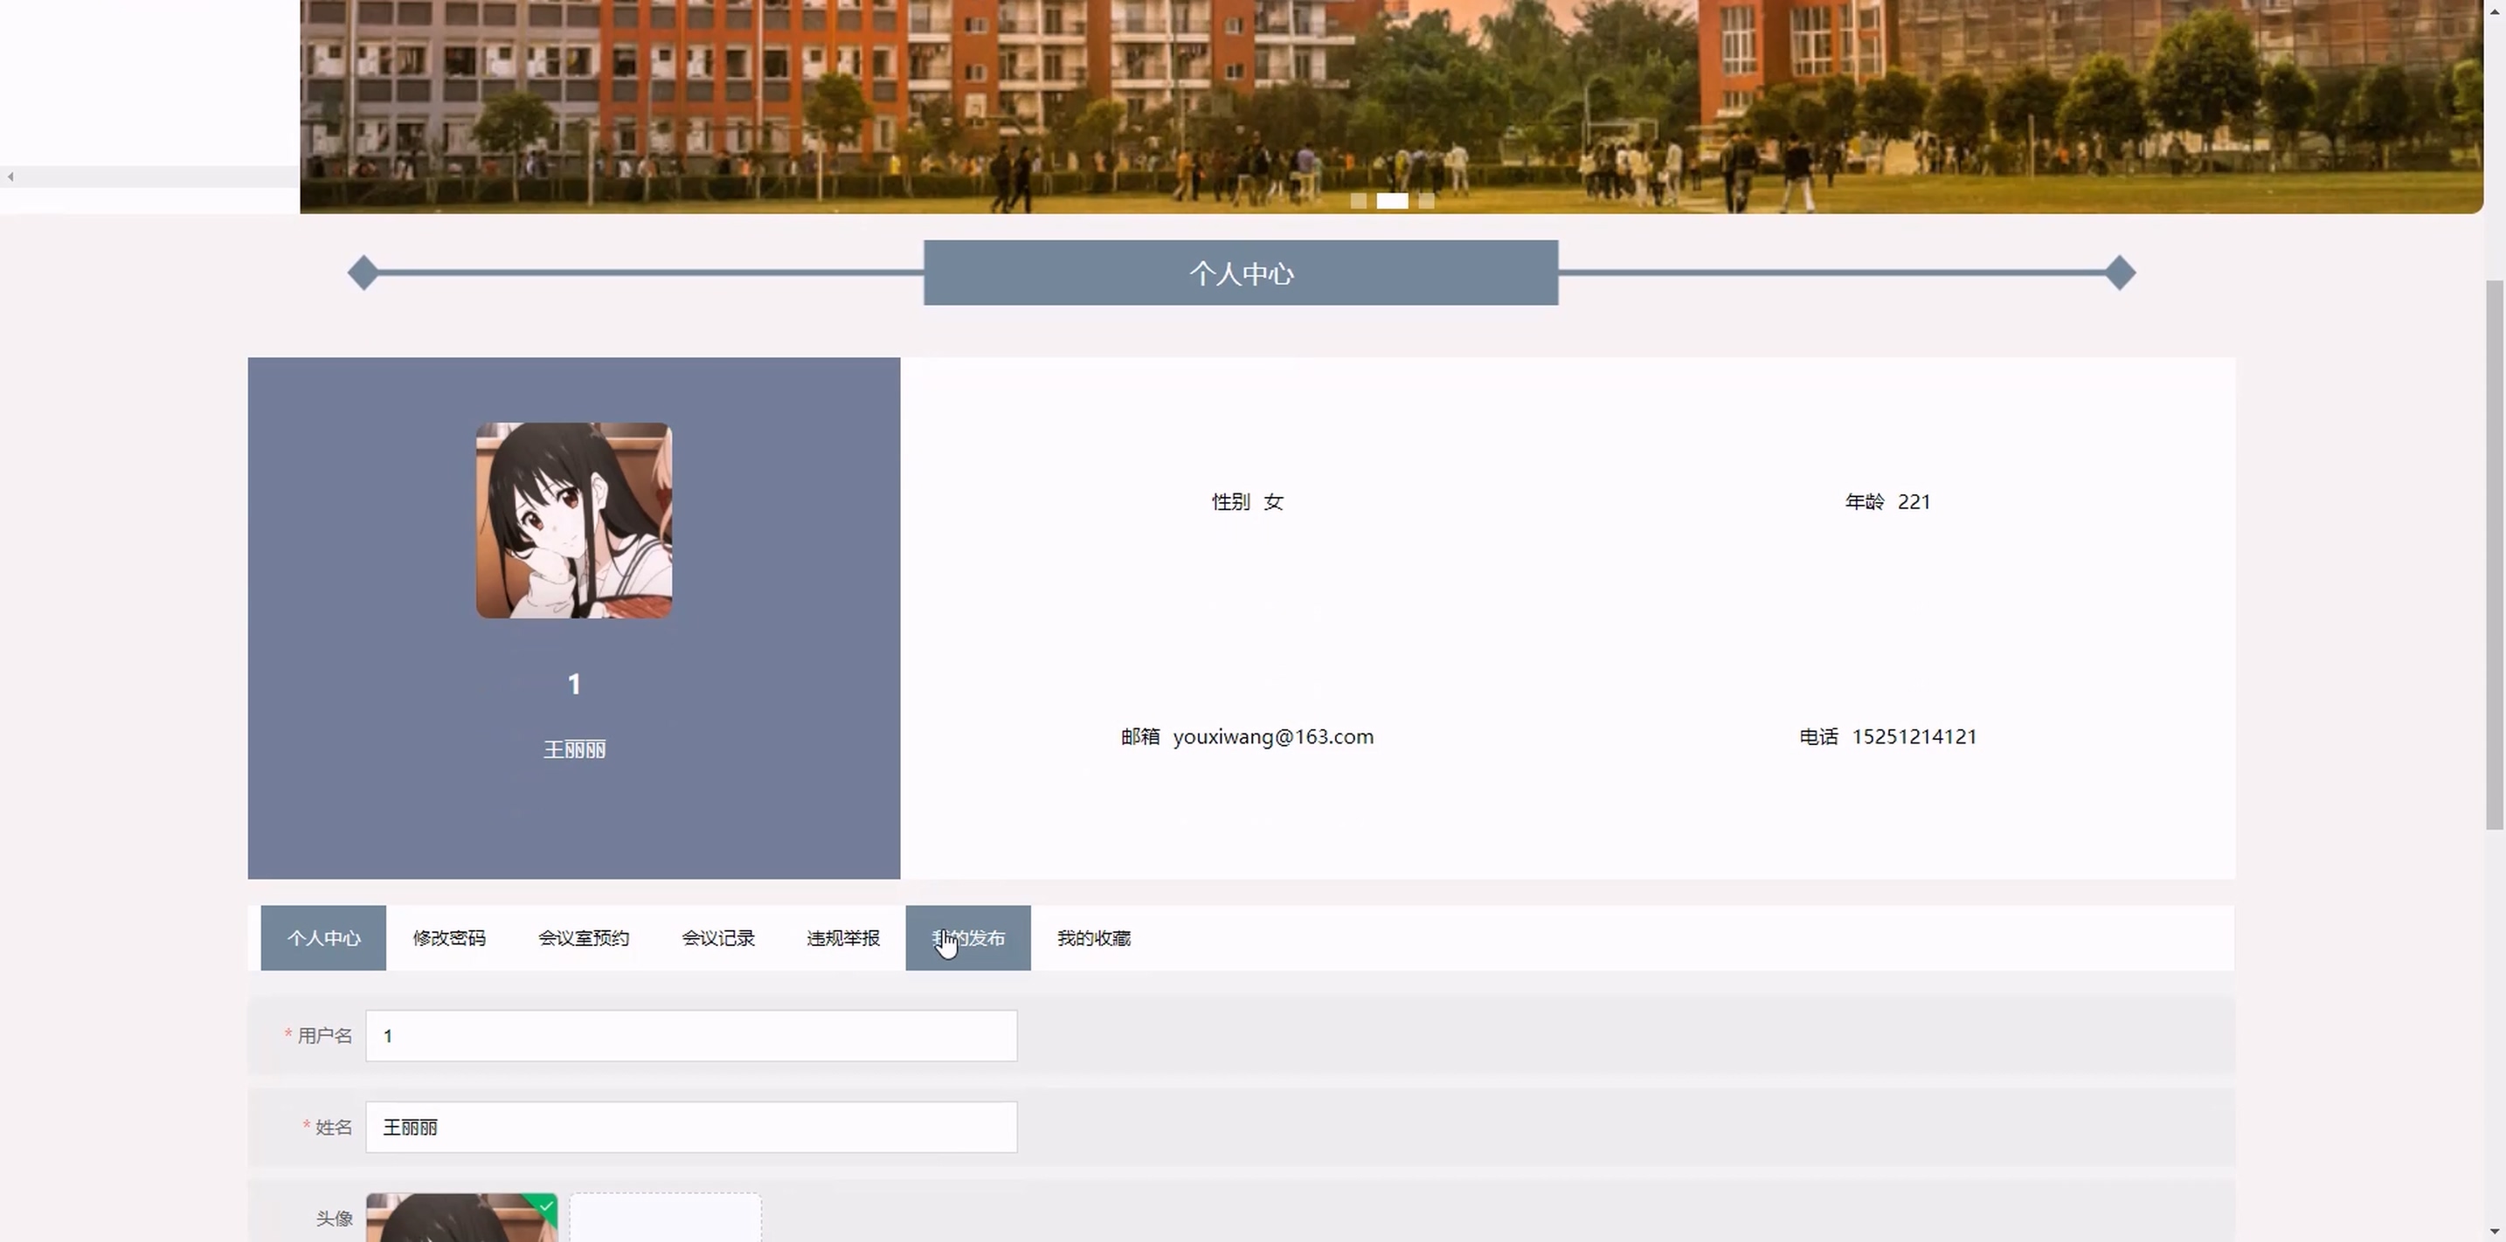Click the page scrollbar up arrow
The image size is (2506, 1242).
tap(2495, 10)
